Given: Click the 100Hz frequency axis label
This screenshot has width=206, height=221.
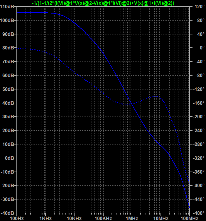Looking at the screenshot, I should 17,218.
